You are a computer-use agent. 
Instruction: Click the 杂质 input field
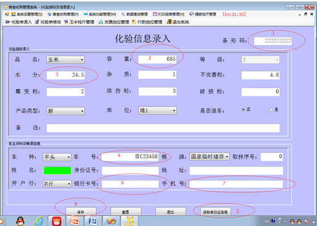click(157, 75)
